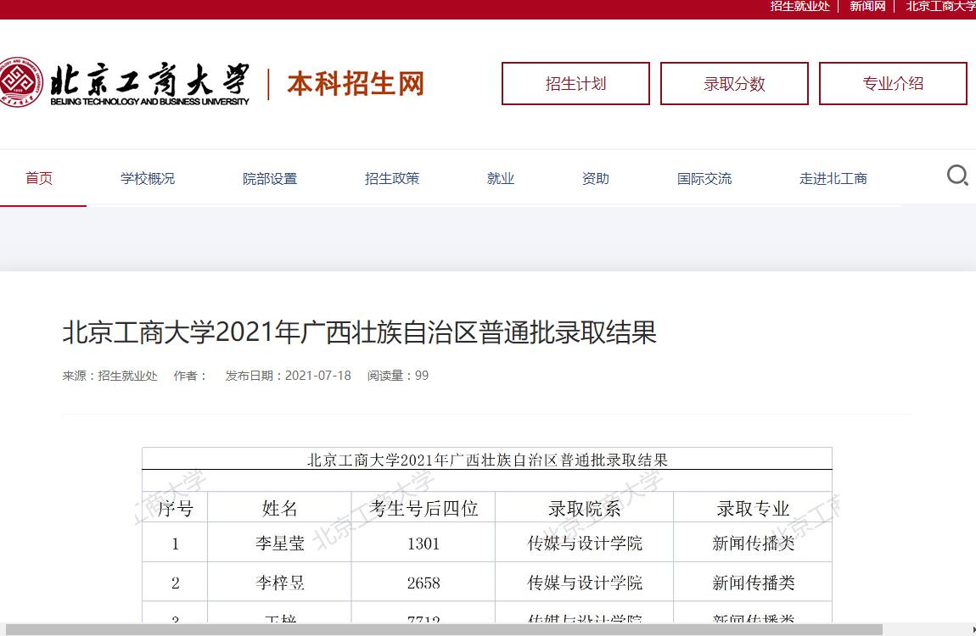Viewport: 976px width, 636px height.
Task: Click 传媒与设计学院 in row 2
Action: click(585, 583)
